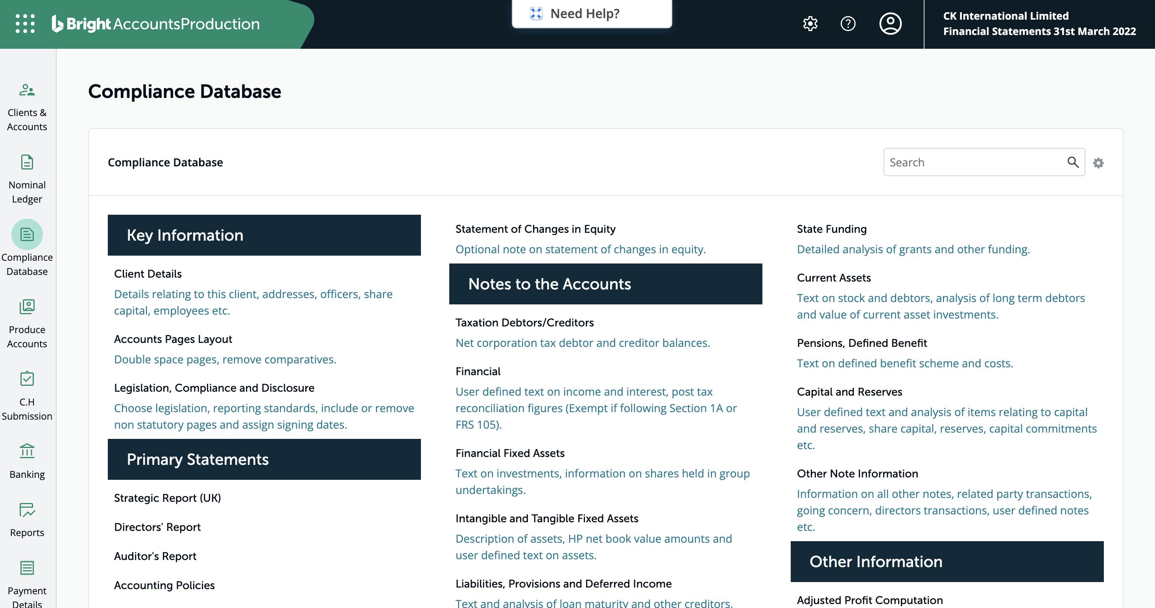Open Compliance Database panel

(x=28, y=248)
